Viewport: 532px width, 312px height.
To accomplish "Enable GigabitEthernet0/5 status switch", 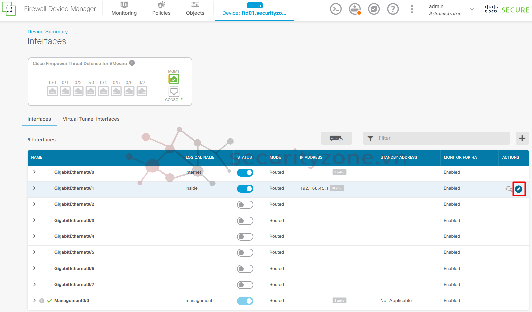I will coord(245,253).
